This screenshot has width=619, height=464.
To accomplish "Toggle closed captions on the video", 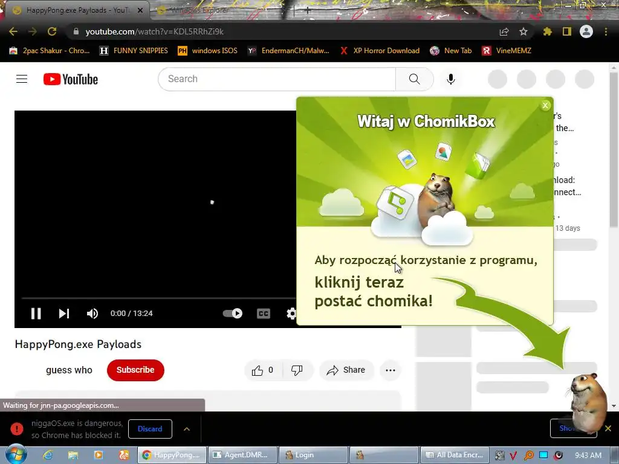I will [264, 314].
